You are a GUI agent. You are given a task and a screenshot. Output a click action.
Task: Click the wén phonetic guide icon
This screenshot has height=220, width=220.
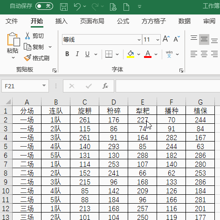click(169, 54)
